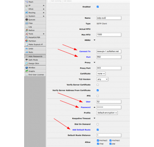This screenshot has height=147, width=154.
Task: Expand the Keepalive Timeout arrow
Action: tap(94, 118)
